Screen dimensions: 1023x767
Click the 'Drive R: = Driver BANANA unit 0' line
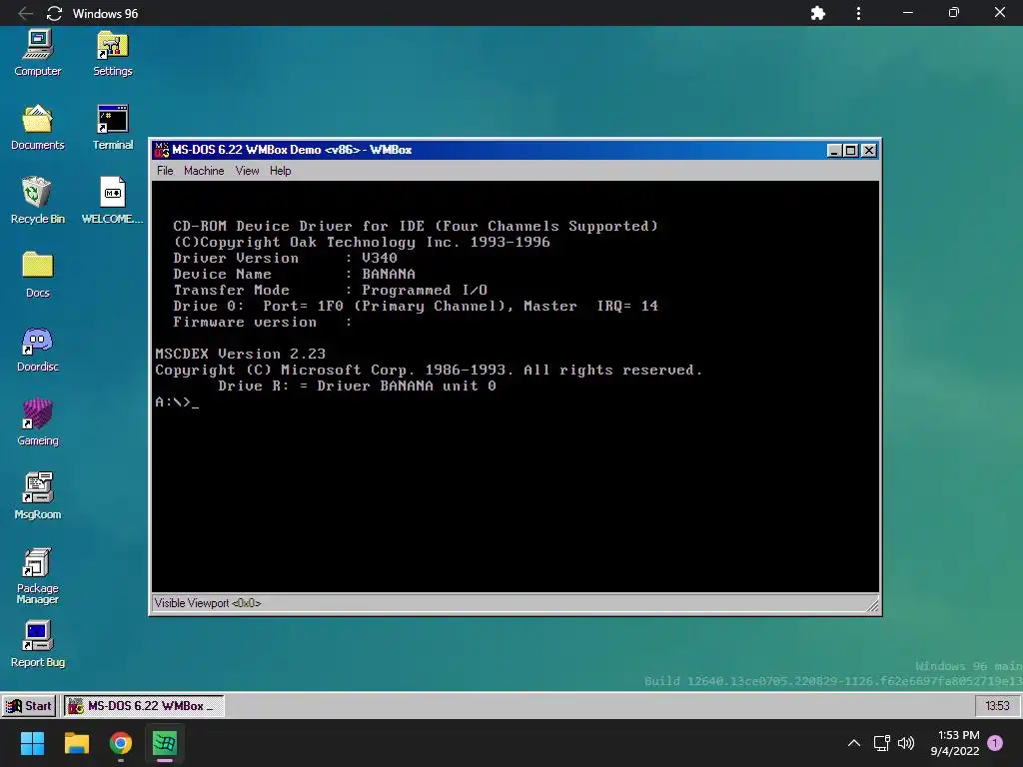357,386
